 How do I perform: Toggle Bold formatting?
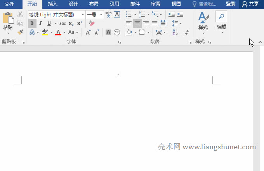click(x=32, y=23)
